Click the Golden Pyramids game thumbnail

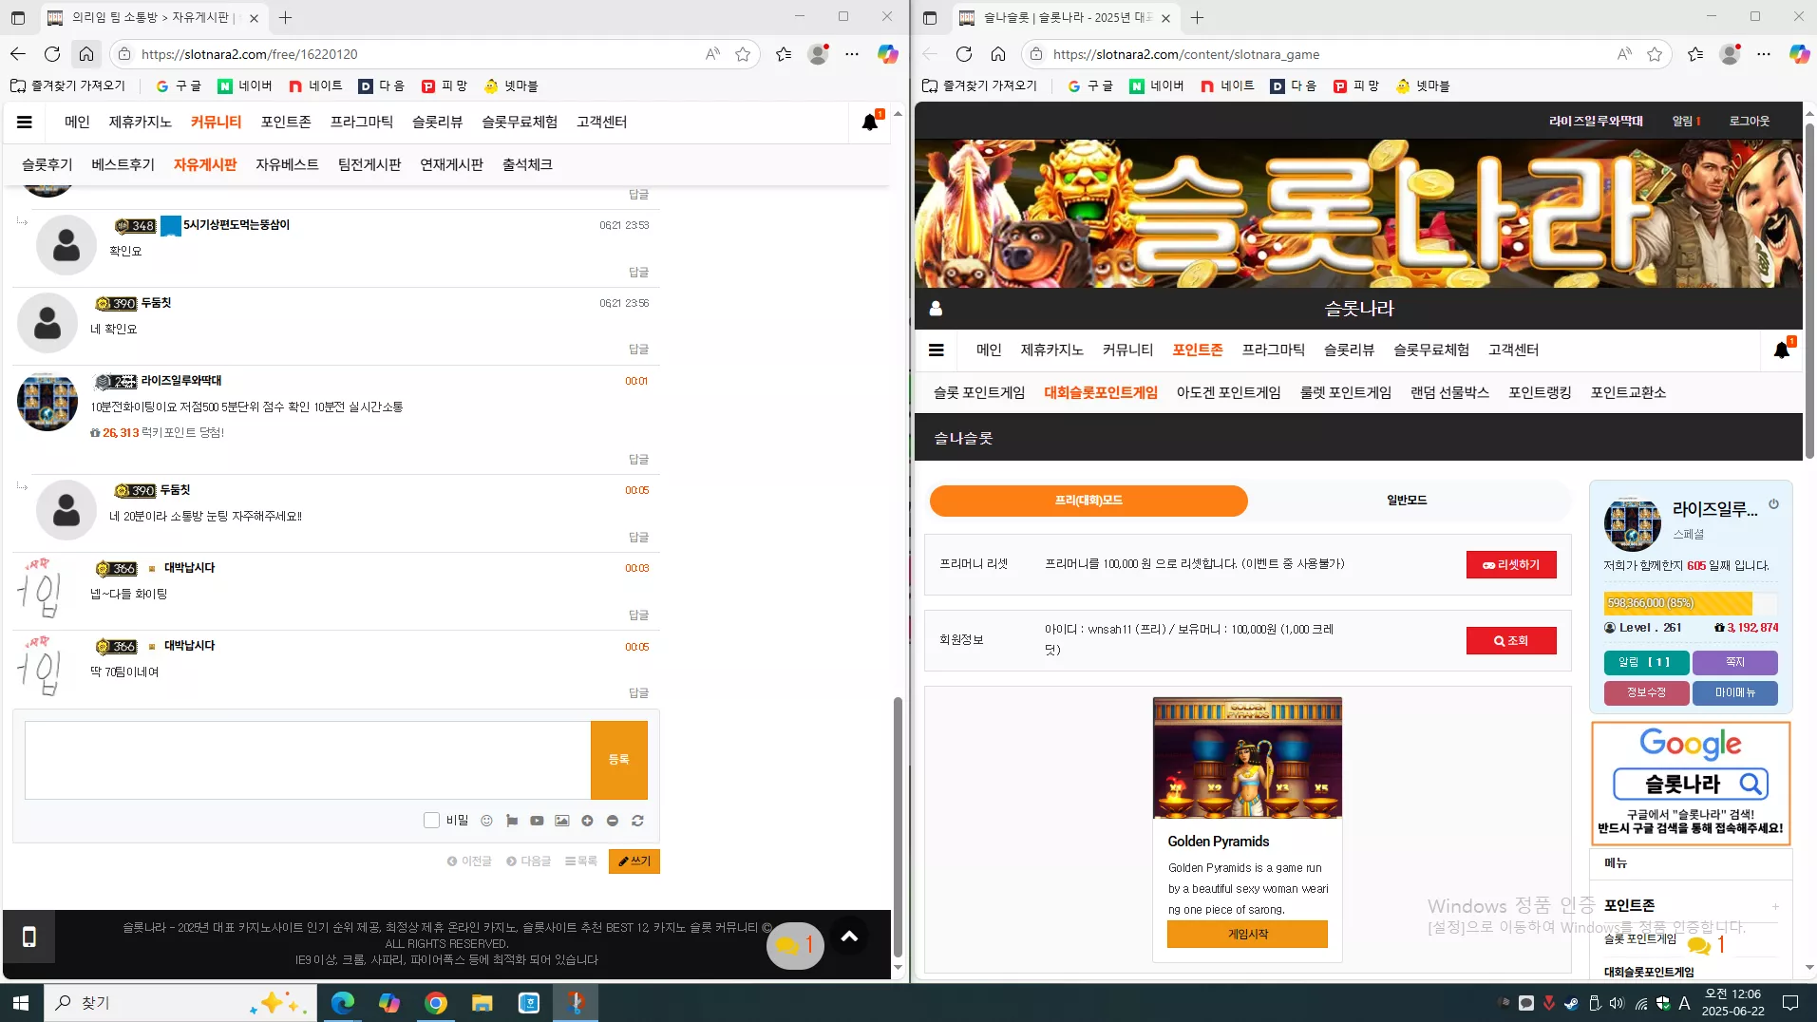[x=1247, y=758]
